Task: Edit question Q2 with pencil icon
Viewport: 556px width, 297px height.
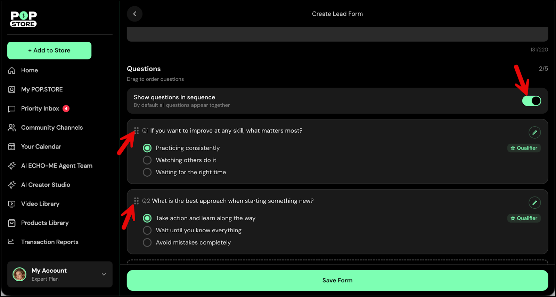Action: coord(534,202)
